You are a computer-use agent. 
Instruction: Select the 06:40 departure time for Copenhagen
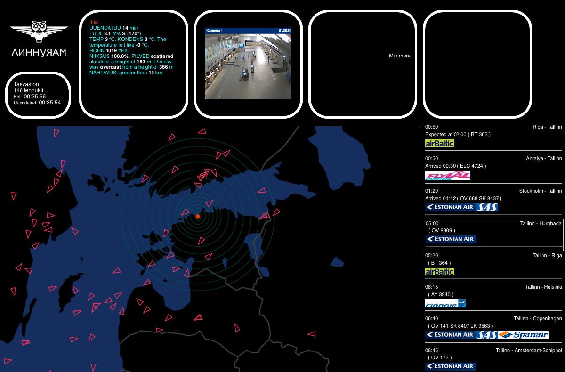431,318
